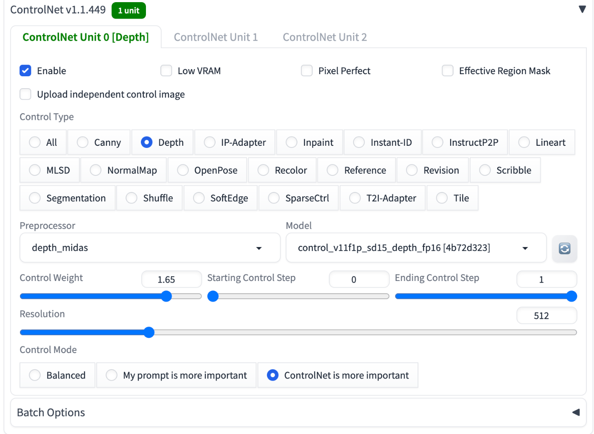
Task: Expand the Batch Options section
Action: pyautogui.click(x=575, y=412)
